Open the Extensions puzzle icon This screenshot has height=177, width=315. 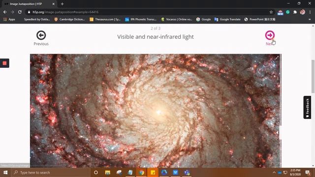295,12
